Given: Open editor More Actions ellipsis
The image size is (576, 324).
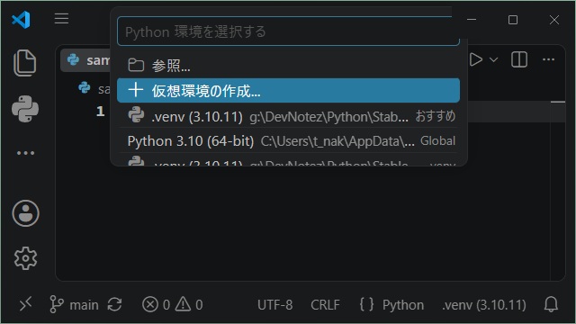Looking at the screenshot, I should click(x=548, y=59).
